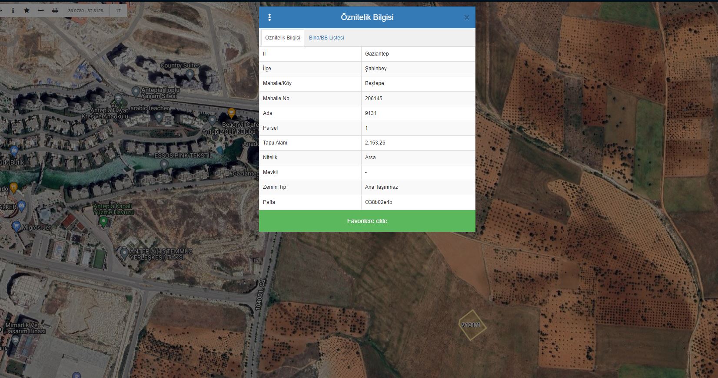The image size is (718, 378).
Task: Click the green Antepia Kapalı Yüzme Havuzu pin
Action: (x=103, y=221)
